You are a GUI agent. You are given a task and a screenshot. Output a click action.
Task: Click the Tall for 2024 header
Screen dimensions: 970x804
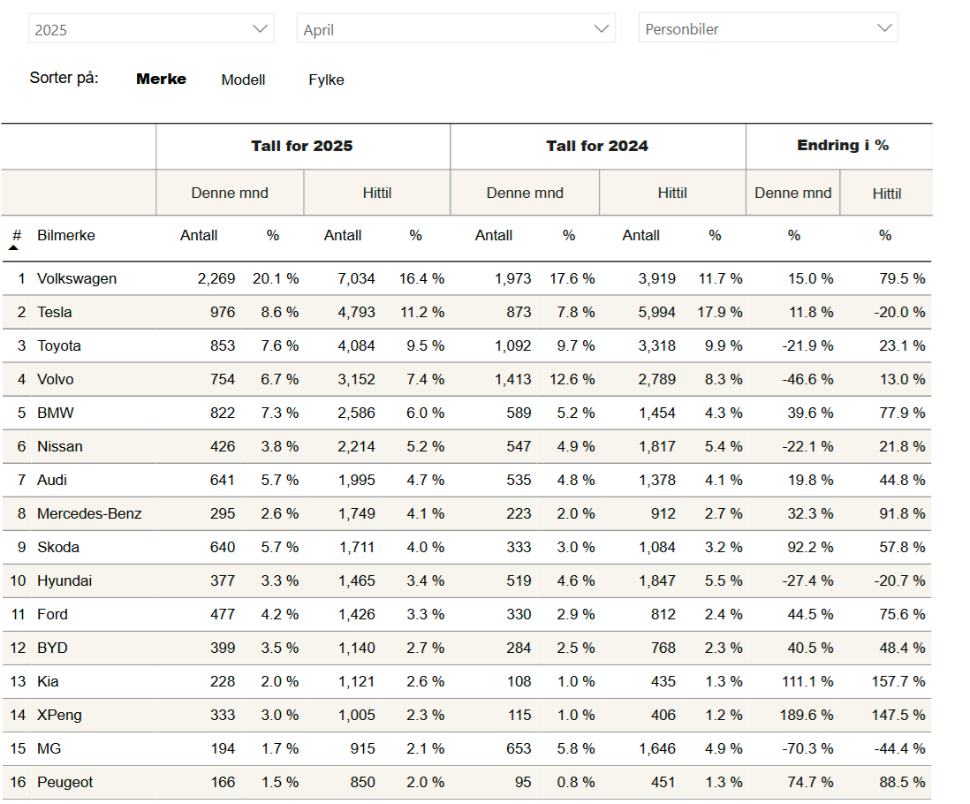coord(597,146)
